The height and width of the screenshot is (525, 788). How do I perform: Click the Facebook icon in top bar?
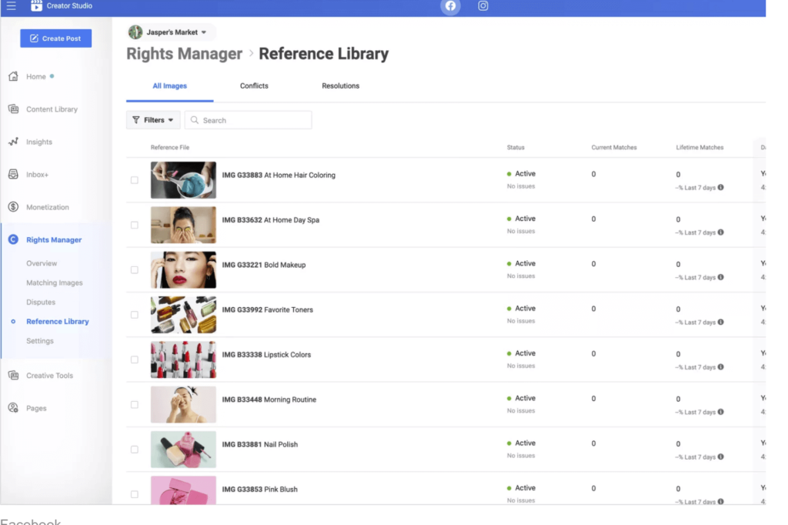450,6
